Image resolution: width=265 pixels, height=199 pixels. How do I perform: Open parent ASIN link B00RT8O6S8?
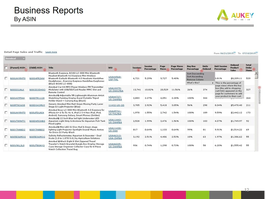18,105
